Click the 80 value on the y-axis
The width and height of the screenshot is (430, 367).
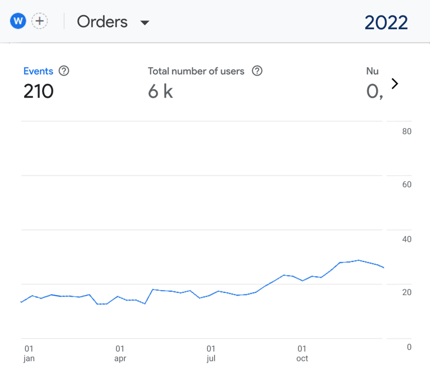tap(407, 132)
